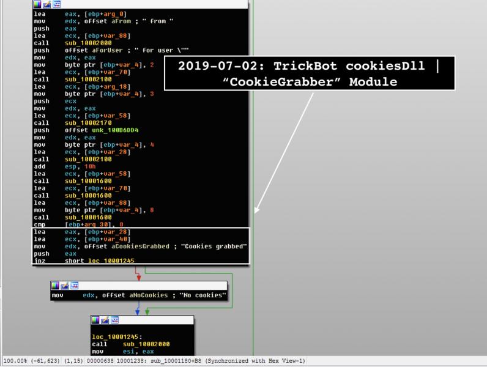This screenshot has width=487, height=367.
Task: Click the TrickBot cookiesDll annotation box
Action: 310,73
